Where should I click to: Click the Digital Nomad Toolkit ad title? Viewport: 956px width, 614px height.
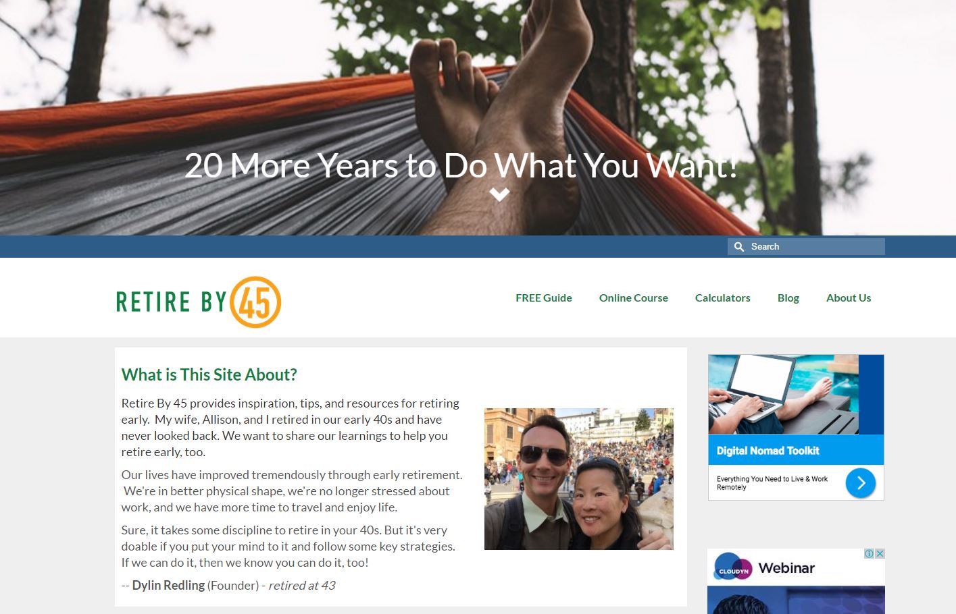coord(768,451)
